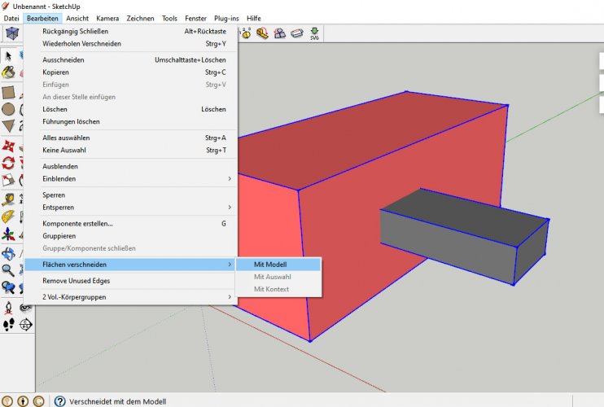Open the Datei menu
604x407 pixels.
[11, 18]
